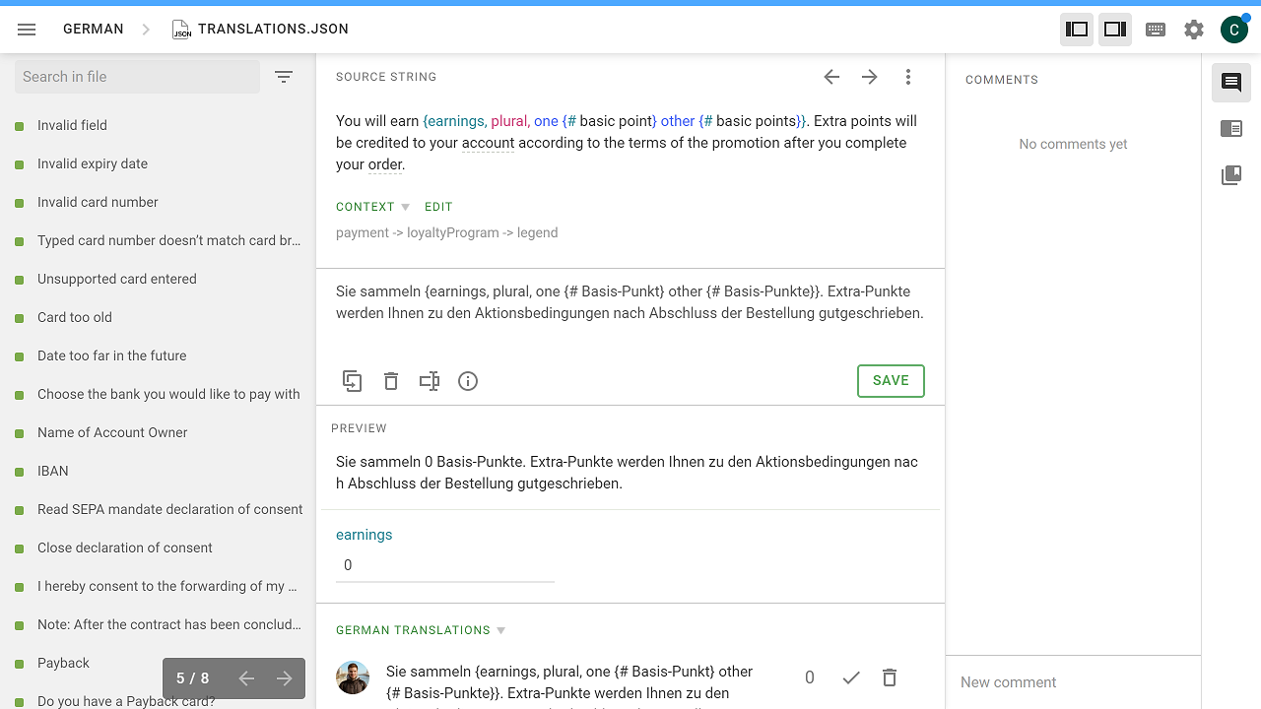Toggle the left sidebar panel
This screenshot has width=1261, height=709.
point(1077,30)
